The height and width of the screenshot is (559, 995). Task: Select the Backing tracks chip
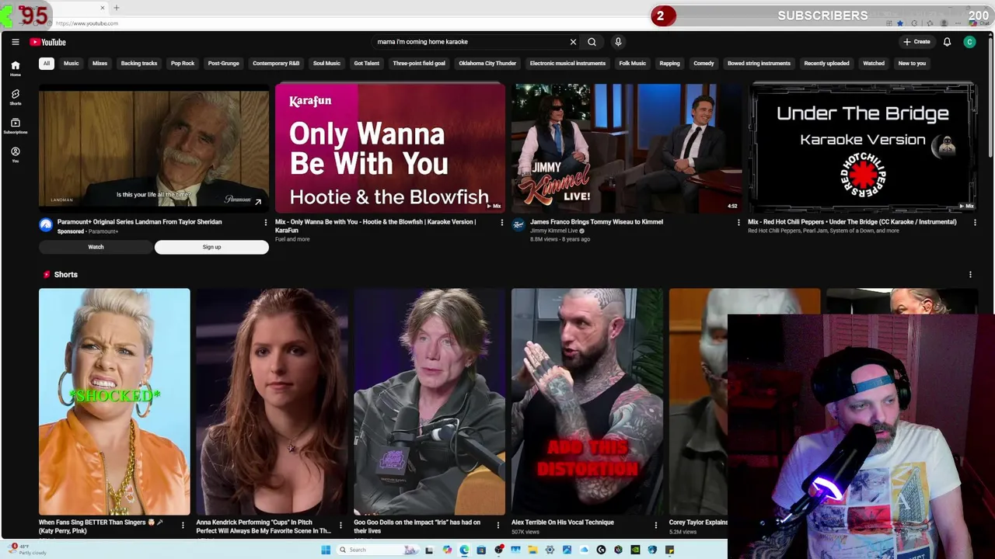pyautogui.click(x=139, y=64)
